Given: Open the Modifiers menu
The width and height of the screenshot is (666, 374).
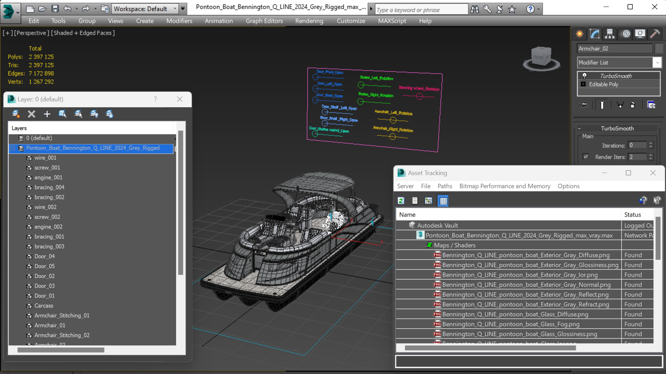Looking at the screenshot, I should 179,21.
